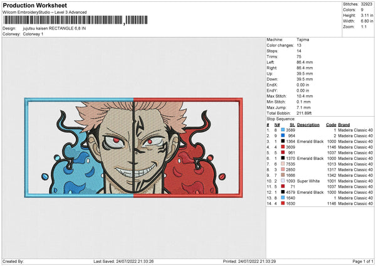Click stitch count 4579 in stop 12
376x266 pixels.
tap(291, 193)
